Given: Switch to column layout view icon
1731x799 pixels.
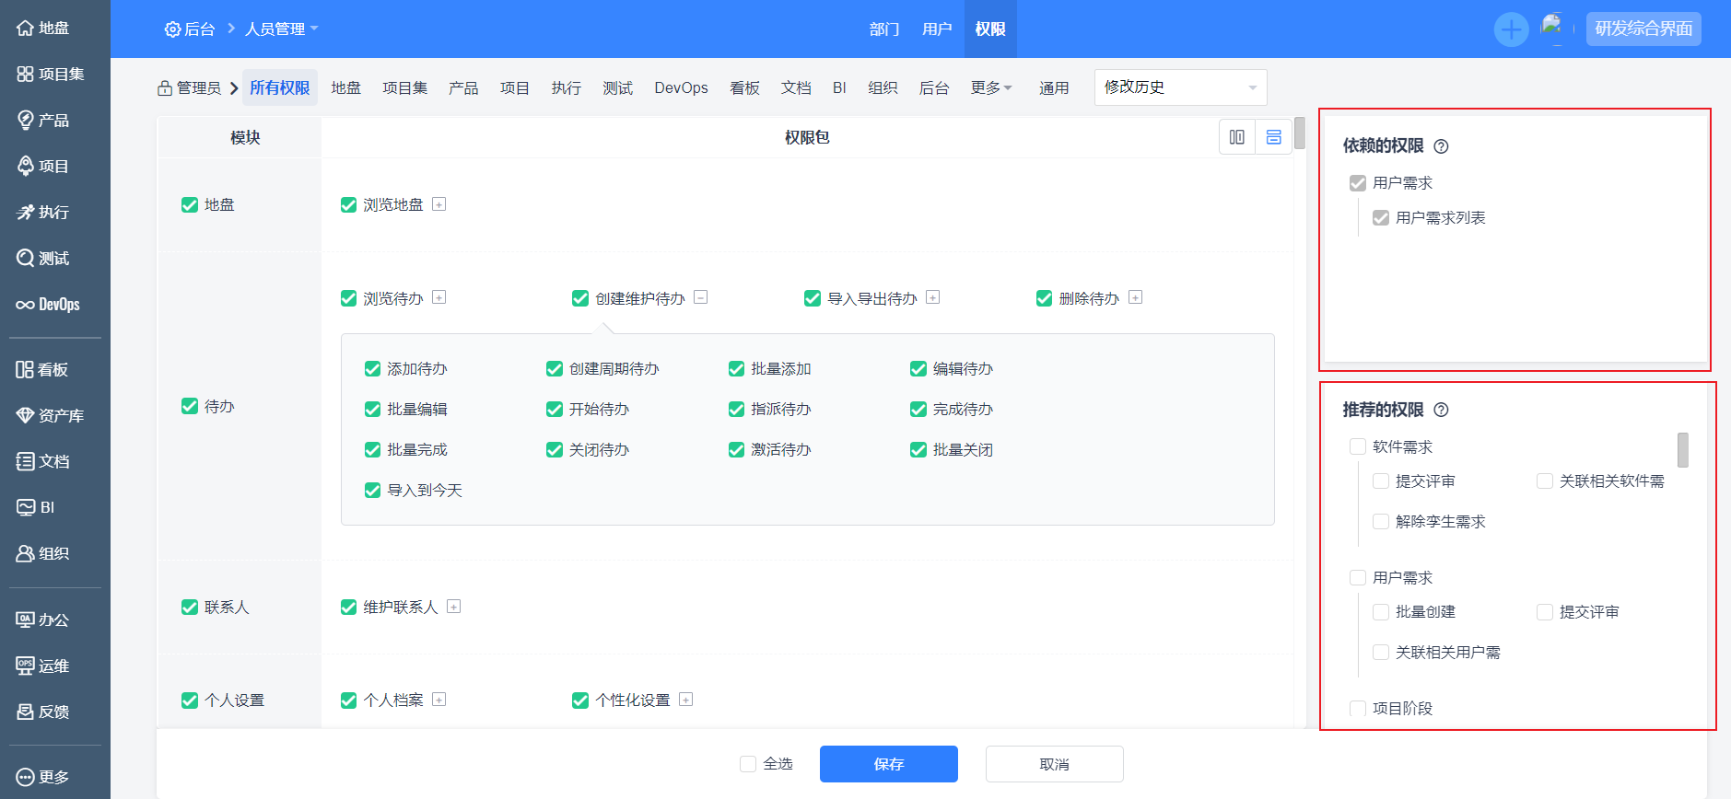Looking at the screenshot, I should (x=1237, y=137).
